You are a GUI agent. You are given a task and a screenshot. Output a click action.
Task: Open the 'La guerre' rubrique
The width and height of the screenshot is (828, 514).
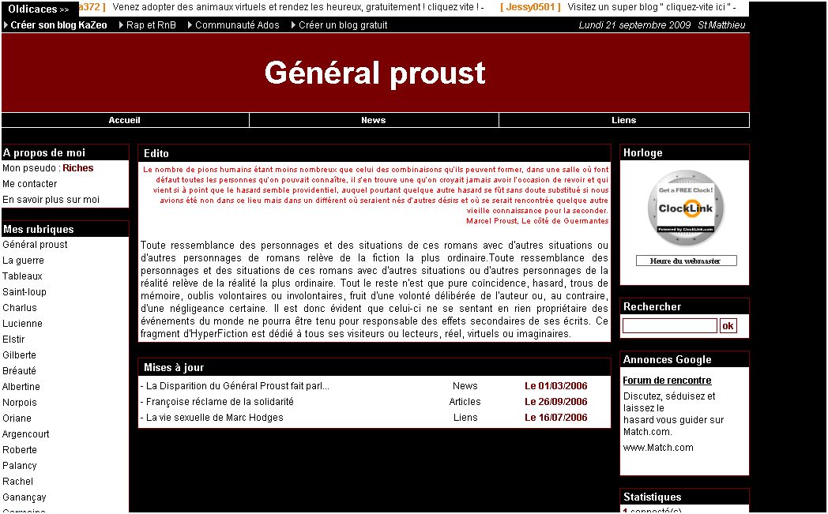(23, 261)
